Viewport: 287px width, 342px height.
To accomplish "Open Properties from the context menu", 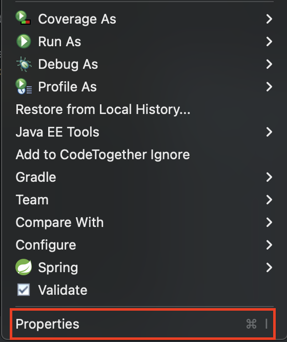I will point(143,324).
